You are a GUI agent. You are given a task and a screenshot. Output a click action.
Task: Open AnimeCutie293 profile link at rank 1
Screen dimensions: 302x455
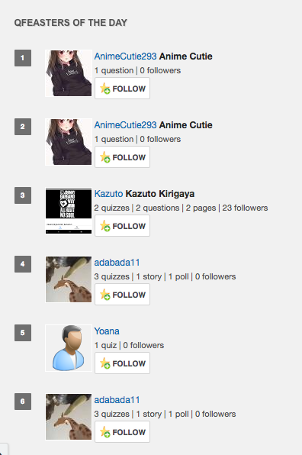click(125, 56)
